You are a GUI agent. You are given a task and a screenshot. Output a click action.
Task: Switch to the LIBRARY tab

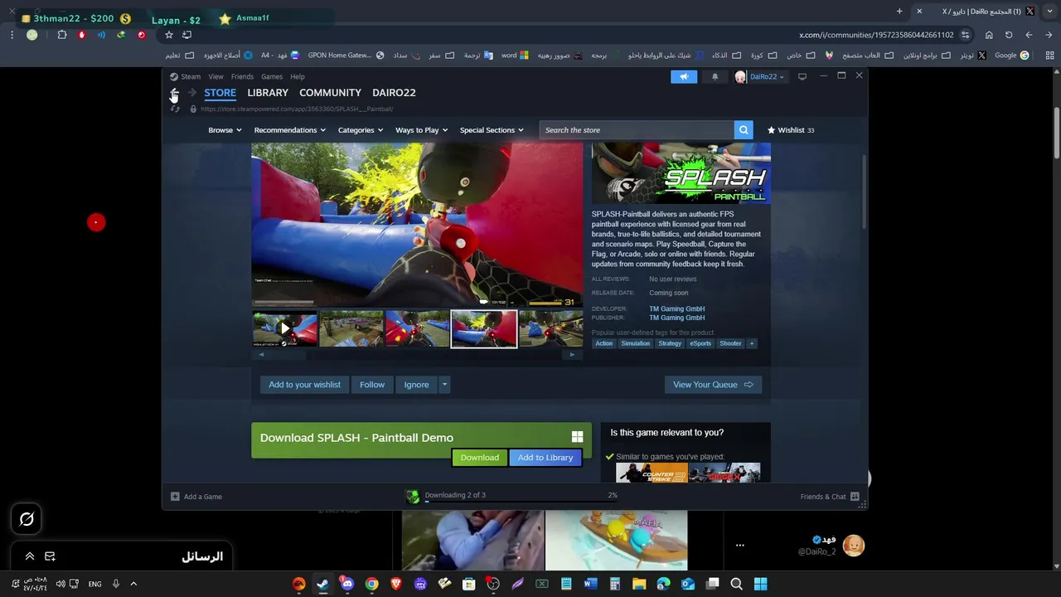268,93
